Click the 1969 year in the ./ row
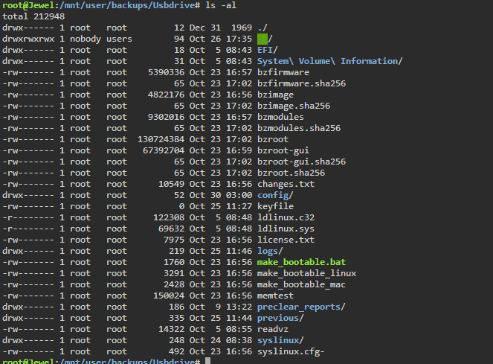The height and width of the screenshot is (364, 493). point(242,28)
